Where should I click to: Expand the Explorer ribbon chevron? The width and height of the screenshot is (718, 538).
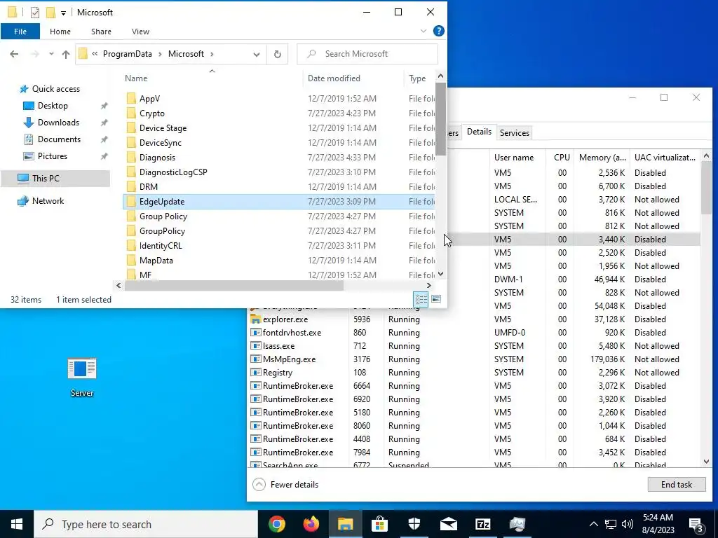[423, 31]
